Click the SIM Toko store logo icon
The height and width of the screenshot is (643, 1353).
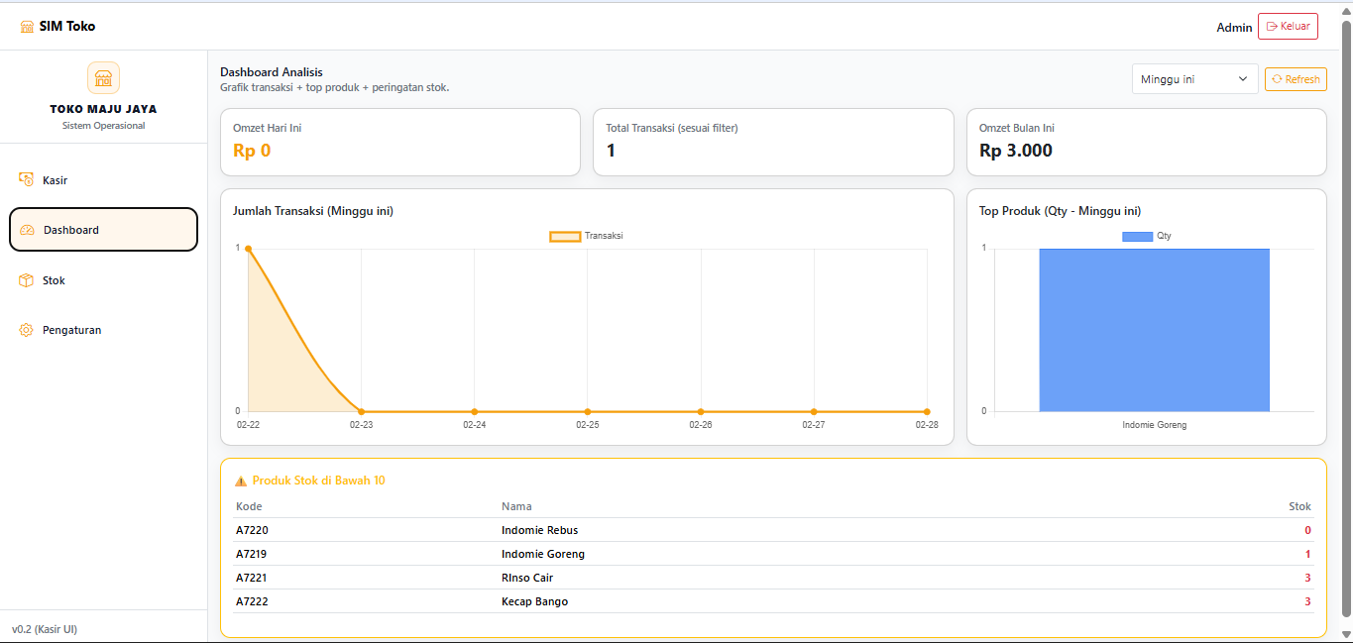tap(27, 27)
